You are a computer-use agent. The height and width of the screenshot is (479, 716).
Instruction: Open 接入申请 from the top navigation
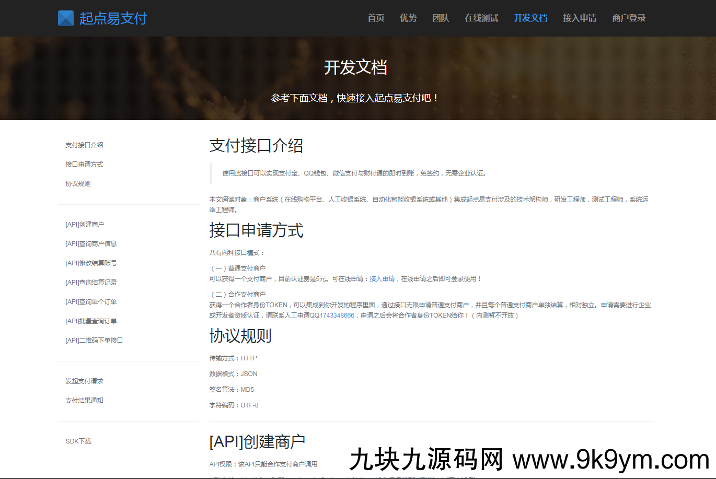[580, 18]
